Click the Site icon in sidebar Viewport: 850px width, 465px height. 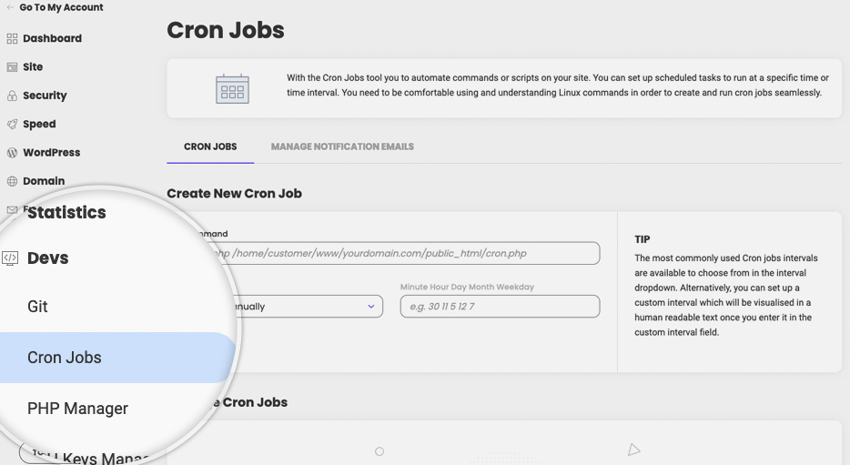click(12, 67)
